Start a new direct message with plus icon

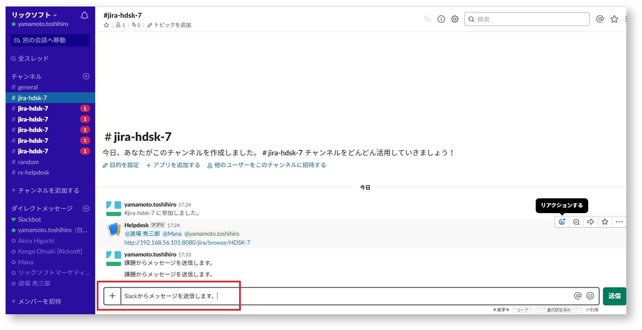click(86, 209)
